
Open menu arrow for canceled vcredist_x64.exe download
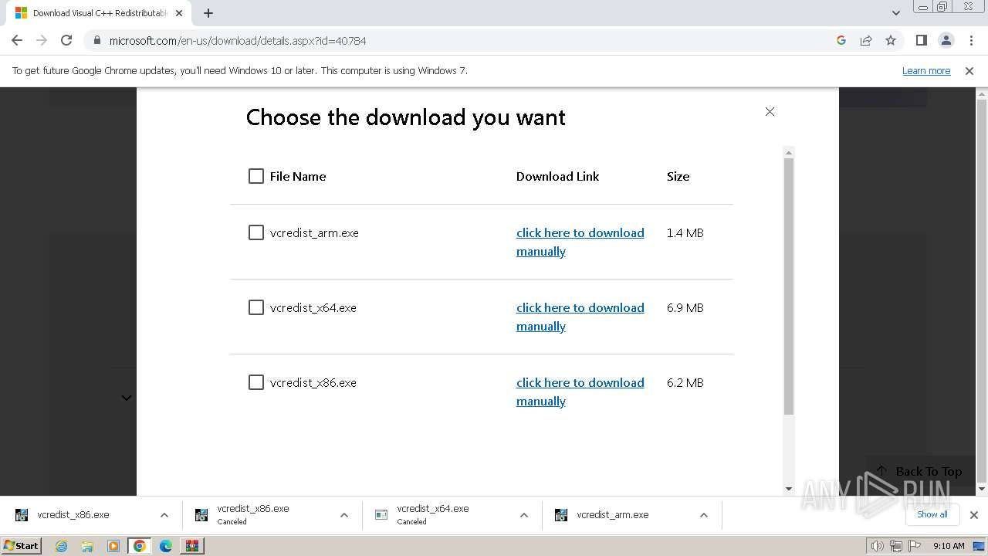[x=524, y=515]
